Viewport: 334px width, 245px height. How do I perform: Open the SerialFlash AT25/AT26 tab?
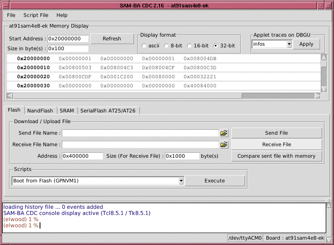(x=109, y=110)
